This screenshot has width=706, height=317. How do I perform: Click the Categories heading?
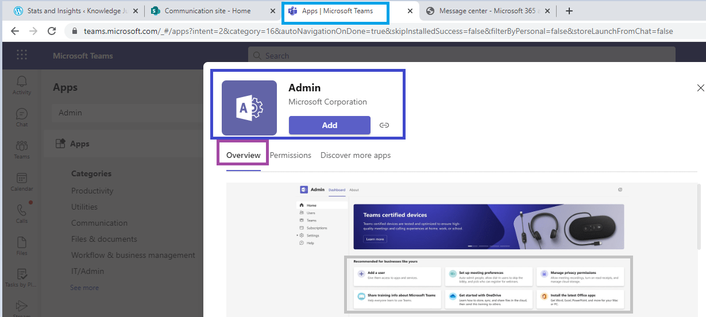(91, 173)
